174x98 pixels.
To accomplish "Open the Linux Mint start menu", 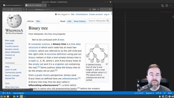I will (x=2, y=97).
